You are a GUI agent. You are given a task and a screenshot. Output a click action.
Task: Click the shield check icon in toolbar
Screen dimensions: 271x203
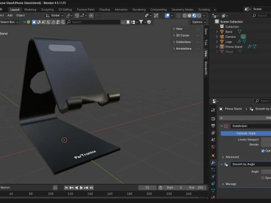149,22
